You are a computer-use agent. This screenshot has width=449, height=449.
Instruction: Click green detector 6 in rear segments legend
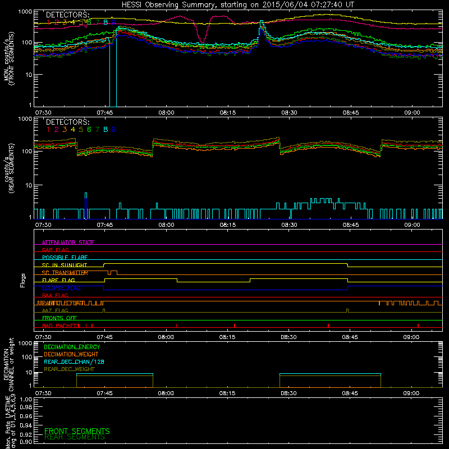tap(89, 130)
